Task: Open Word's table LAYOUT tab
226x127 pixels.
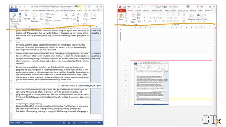Action: [87, 10]
